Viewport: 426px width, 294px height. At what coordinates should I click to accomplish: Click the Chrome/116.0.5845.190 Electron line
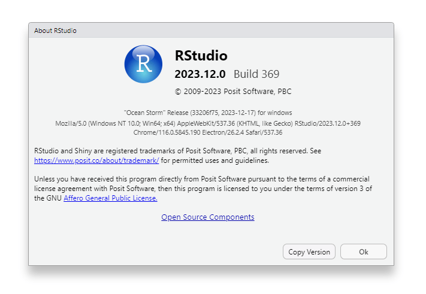[x=208, y=132]
